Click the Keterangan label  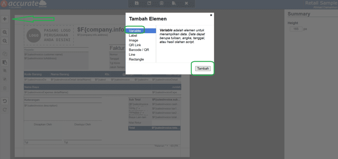32,100
